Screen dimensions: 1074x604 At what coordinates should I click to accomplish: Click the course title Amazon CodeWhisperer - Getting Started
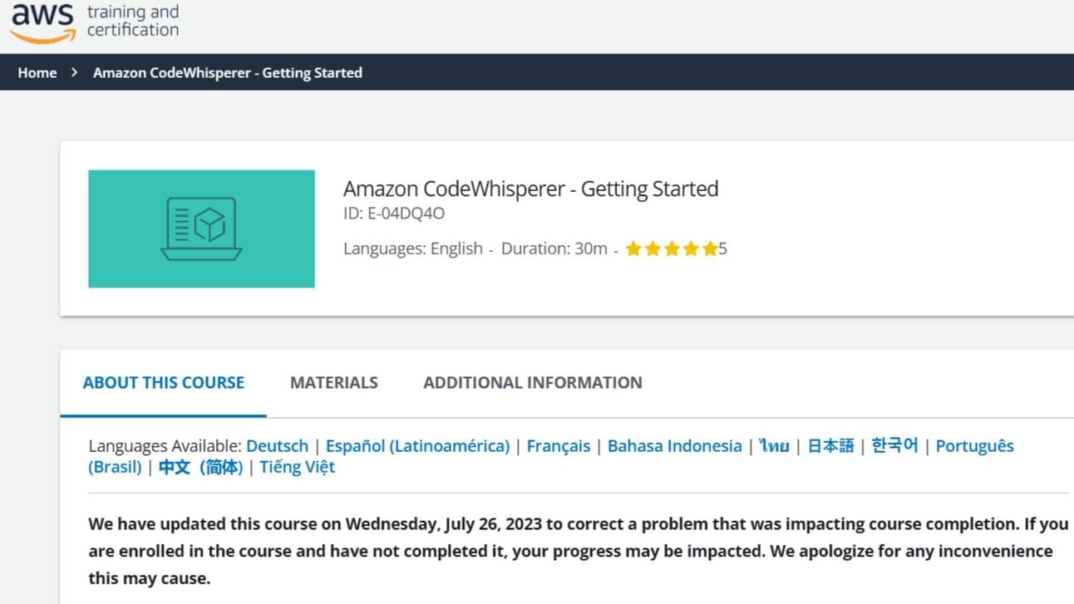(530, 189)
